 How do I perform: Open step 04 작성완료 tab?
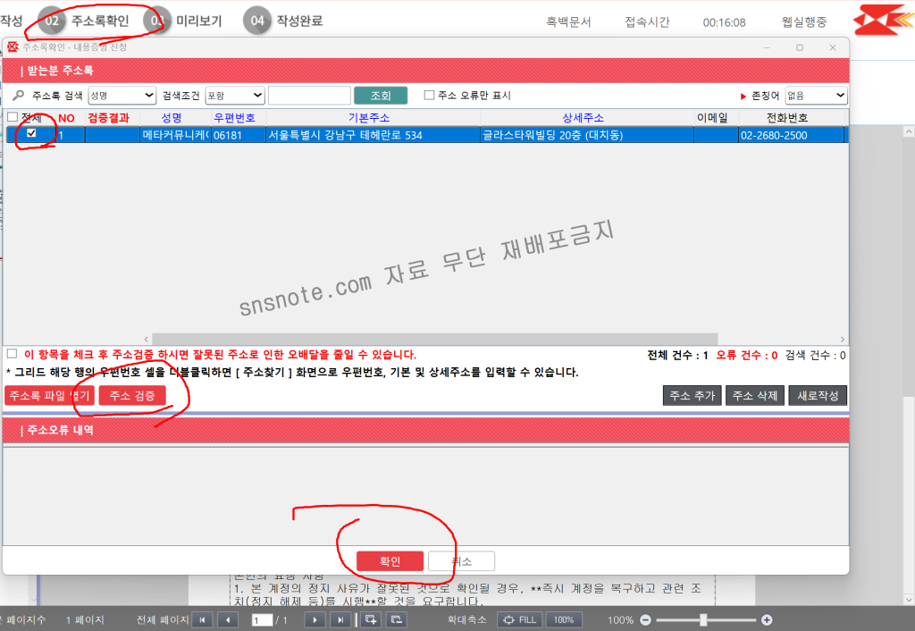(x=283, y=21)
